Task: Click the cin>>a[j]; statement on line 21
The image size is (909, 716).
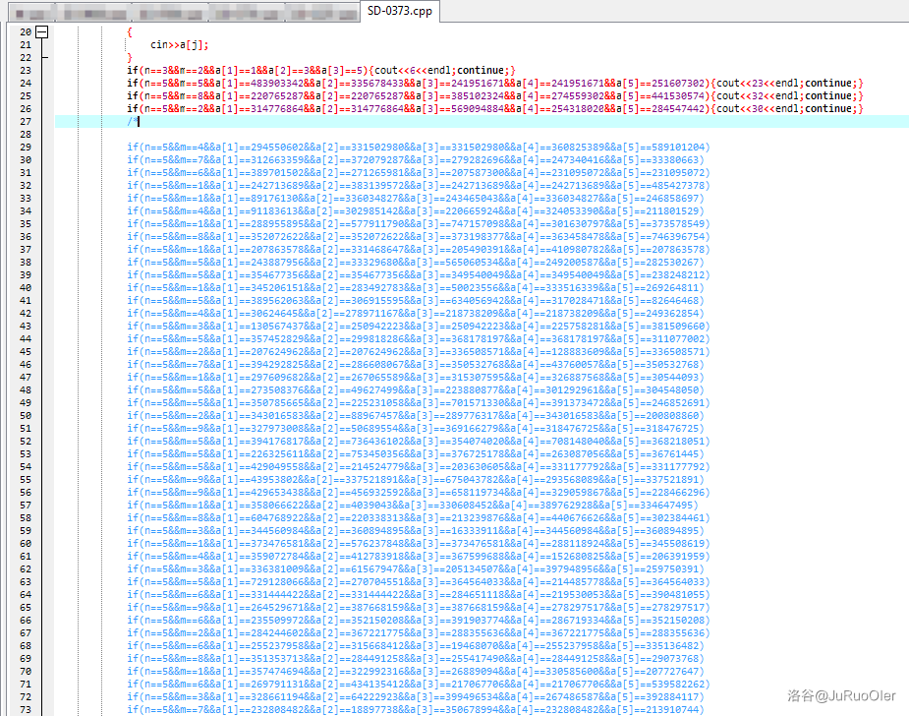Action: tap(179, 44)
